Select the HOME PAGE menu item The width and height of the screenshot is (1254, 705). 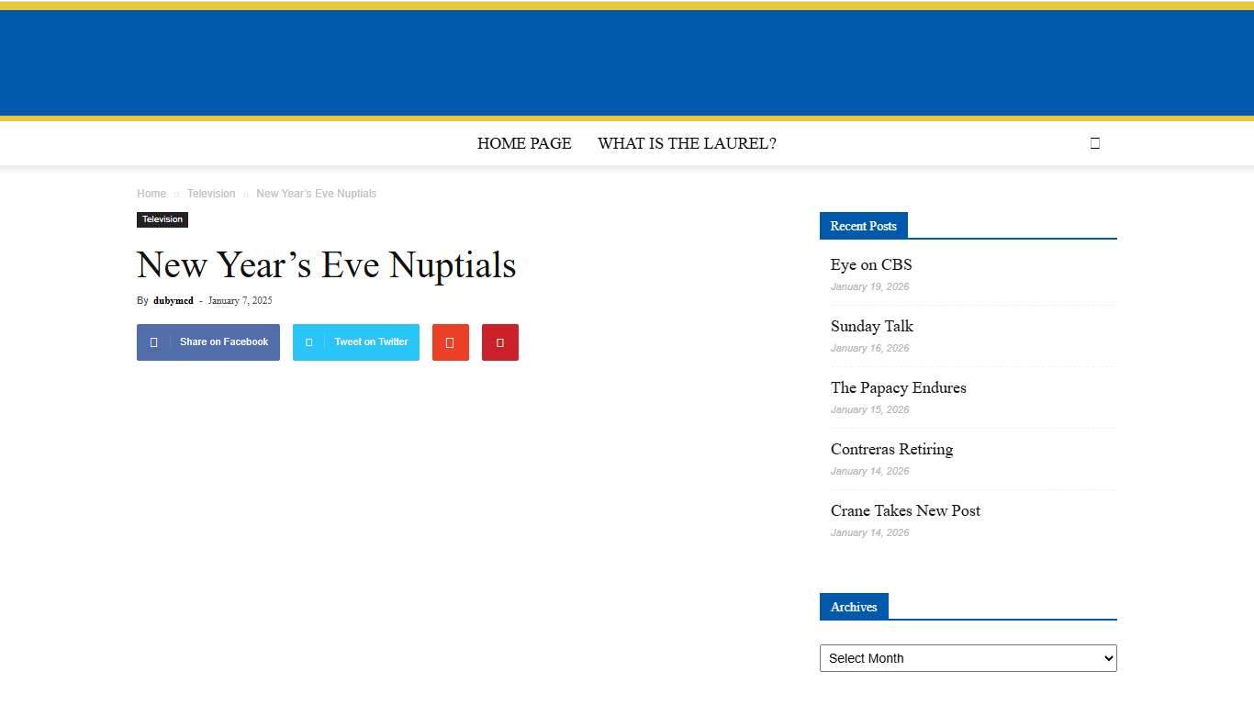[x=523, y=143]
